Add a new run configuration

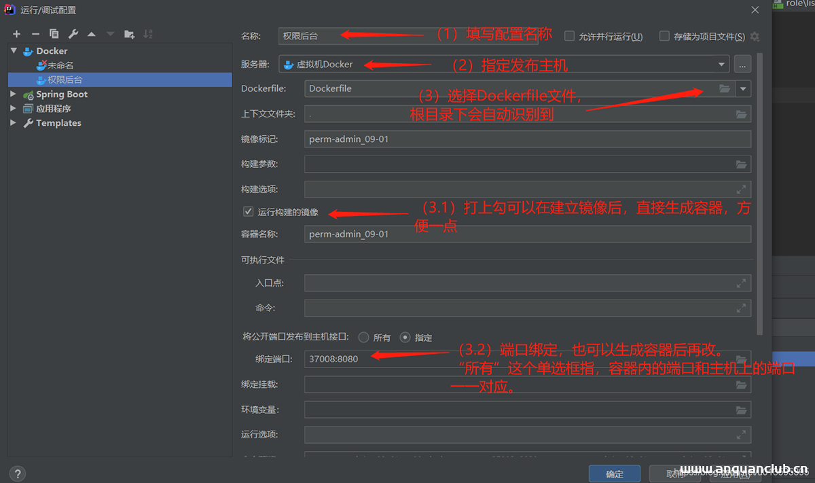pos(16,33)
